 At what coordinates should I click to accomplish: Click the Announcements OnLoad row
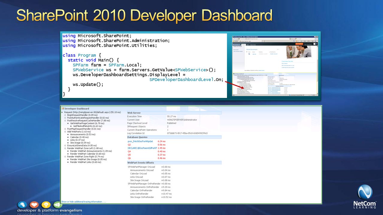[150, 170]
